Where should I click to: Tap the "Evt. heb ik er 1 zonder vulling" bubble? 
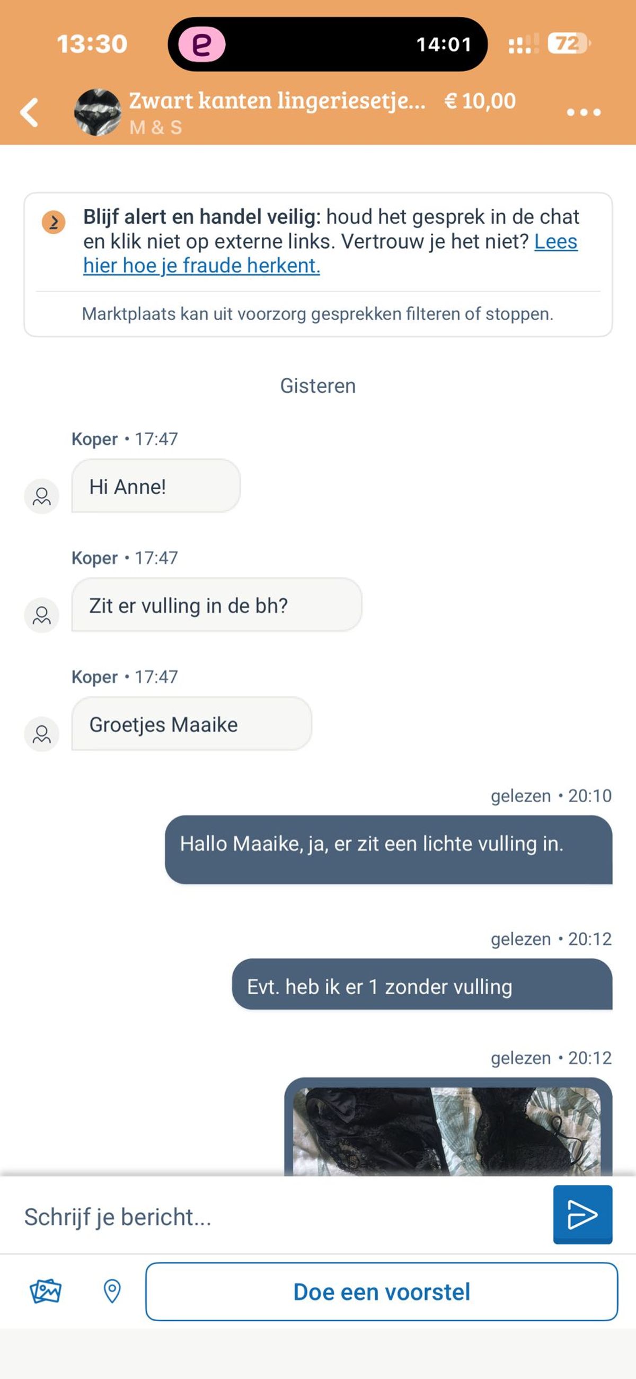coord(421,986)
